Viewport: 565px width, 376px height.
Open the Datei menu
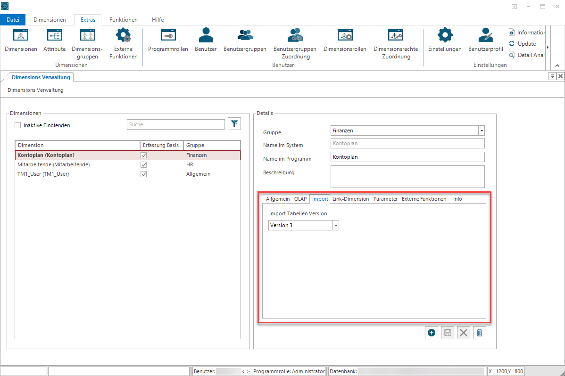pos(13,20)
